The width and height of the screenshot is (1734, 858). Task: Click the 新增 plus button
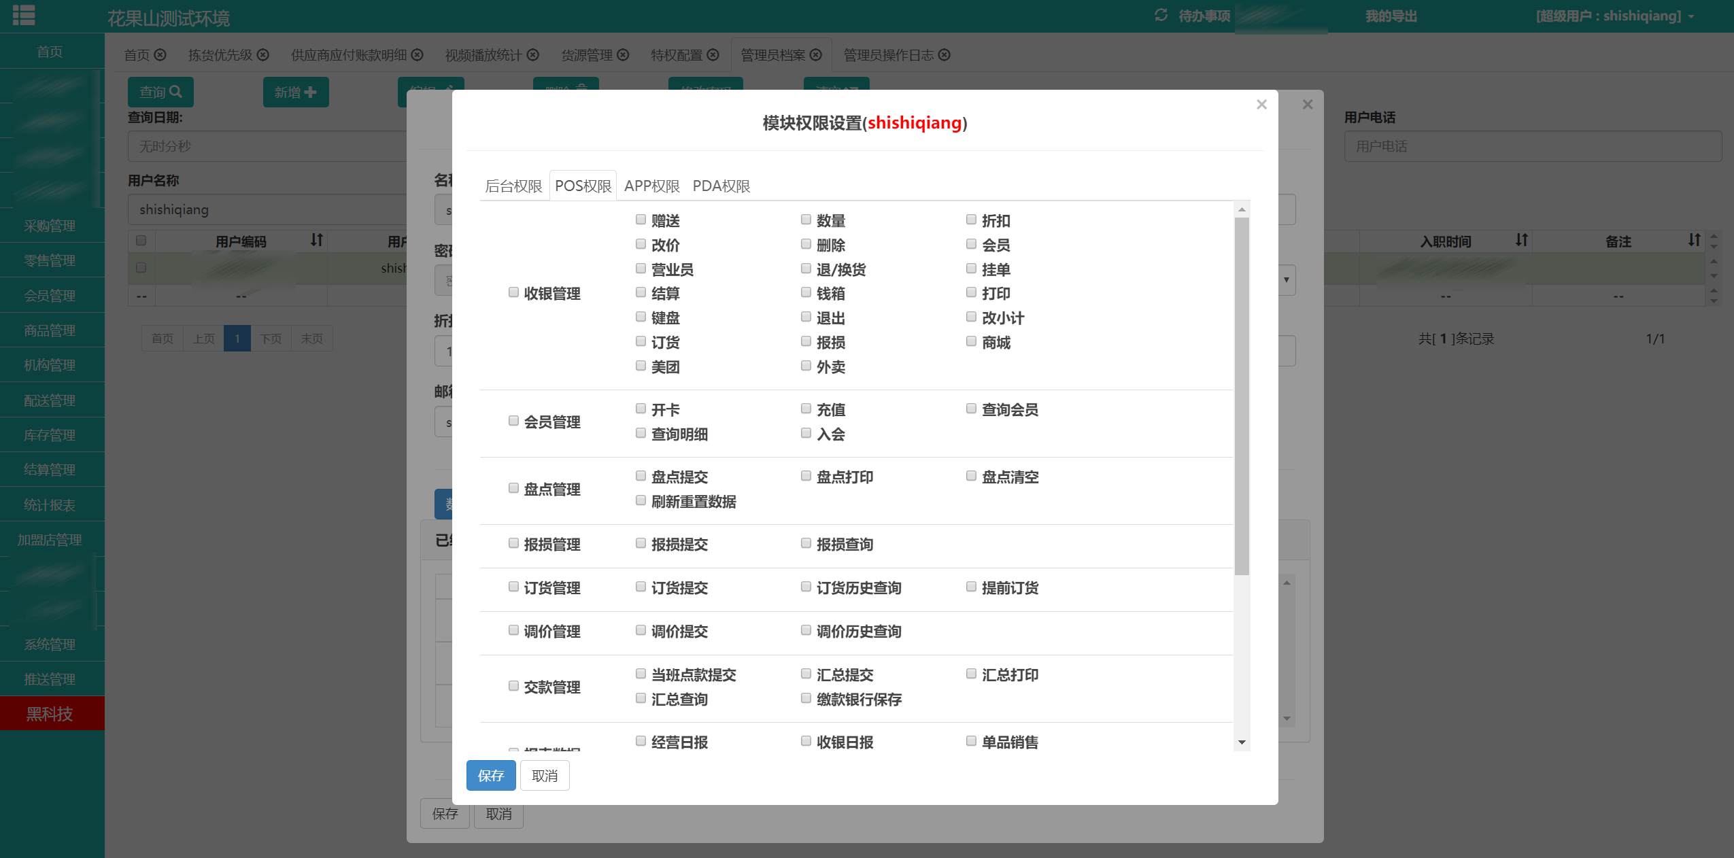click(x=296, y=92)
